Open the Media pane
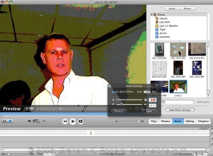The height and width of the screenshot is (156, 213). pyautogui.click(x=178, y=121)
